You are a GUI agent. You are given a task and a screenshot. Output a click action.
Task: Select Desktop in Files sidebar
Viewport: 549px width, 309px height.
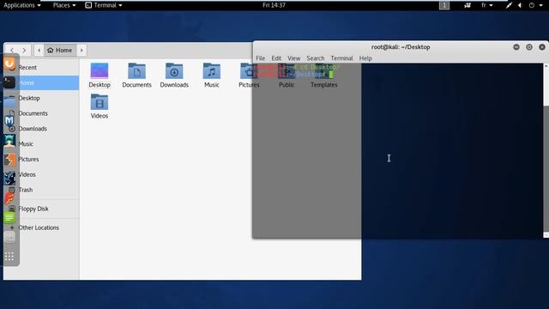pos(41,98)
